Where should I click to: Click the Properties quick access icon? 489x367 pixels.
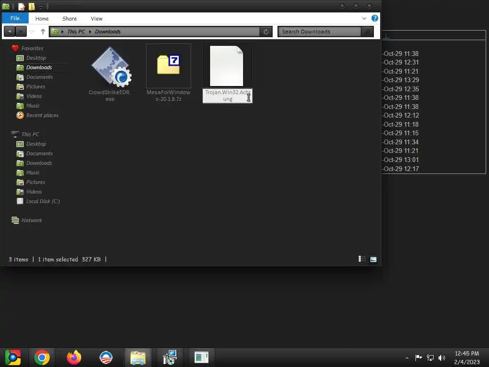click(x=21, y=6)
